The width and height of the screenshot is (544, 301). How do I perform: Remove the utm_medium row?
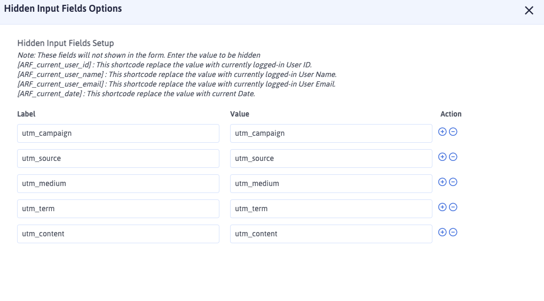coord(453,182)
